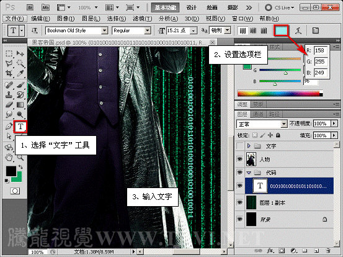The image size is (343, 257).
Task: Hide the 0101001 text layer
Action: pyautogui.click(x=240, y=186)
